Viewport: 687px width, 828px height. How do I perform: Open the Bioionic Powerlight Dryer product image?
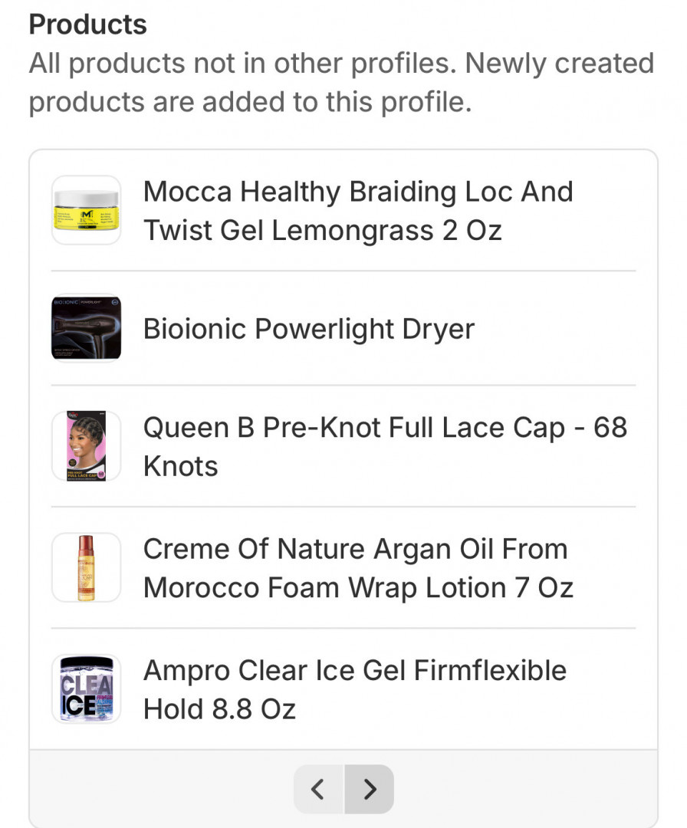86,328
